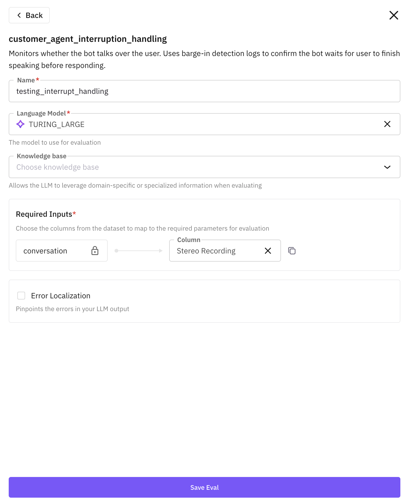Click the Save Eval button
The width and height of the screenshot is (402, 502).
(x=204, y=487)
